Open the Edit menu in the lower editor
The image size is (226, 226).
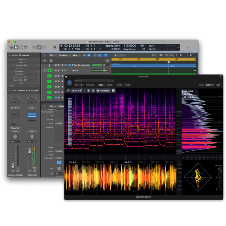coord(53,106)
